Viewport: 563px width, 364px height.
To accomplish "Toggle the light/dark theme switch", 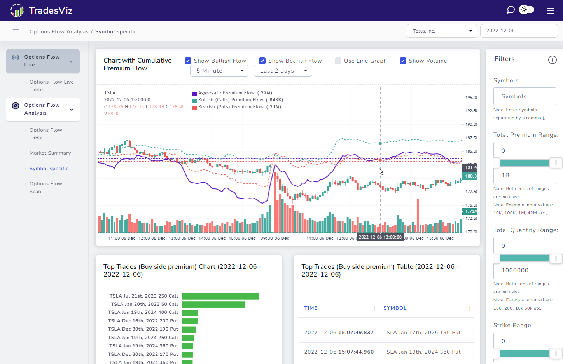I will (x=527, y=10).
